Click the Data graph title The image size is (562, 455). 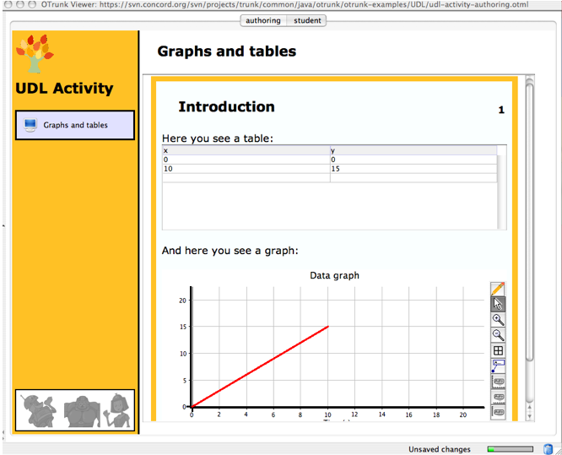[334, 275]
